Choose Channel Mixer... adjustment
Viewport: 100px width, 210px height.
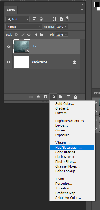(72, 166)
